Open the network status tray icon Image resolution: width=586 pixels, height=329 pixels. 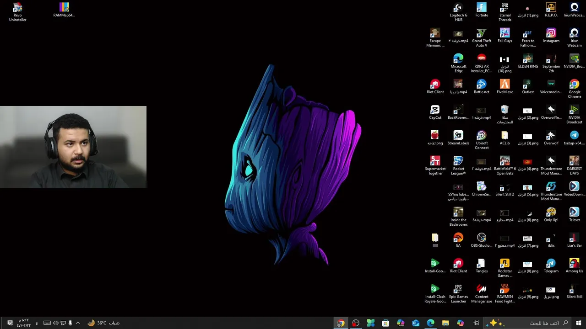tap(63, 323)
